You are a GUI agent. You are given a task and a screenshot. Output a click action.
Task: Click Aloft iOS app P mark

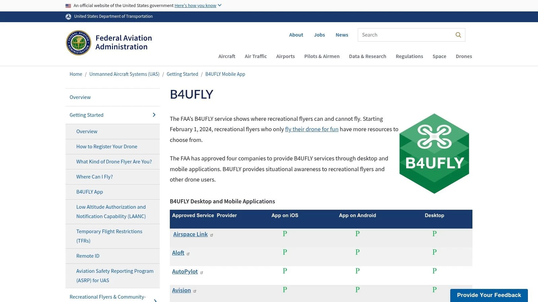[x=285, y=252]
